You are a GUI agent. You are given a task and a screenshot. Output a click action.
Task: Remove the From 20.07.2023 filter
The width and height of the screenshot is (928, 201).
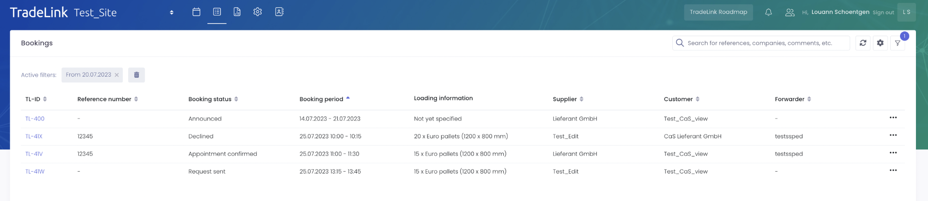click(x=117, y=75)
